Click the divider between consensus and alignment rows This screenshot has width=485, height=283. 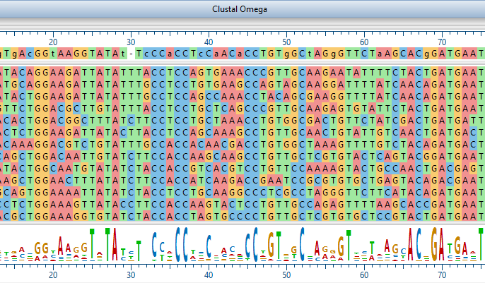[242, 62]
